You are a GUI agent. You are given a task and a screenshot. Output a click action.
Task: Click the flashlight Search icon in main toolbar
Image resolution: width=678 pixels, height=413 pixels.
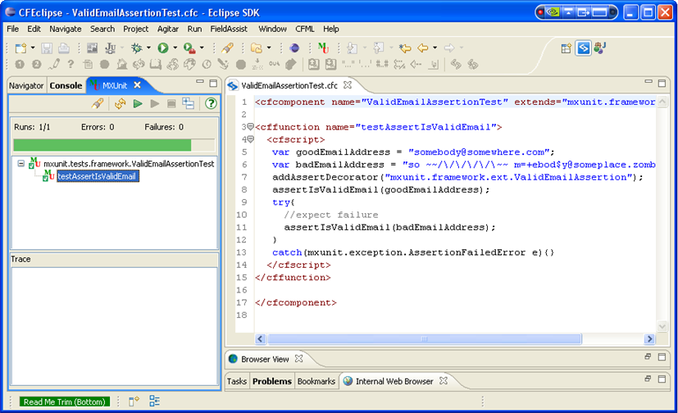[227, 48]
